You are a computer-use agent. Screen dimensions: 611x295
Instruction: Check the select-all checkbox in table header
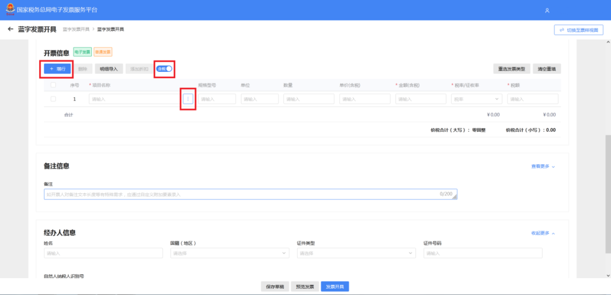(x=53, y=85)
